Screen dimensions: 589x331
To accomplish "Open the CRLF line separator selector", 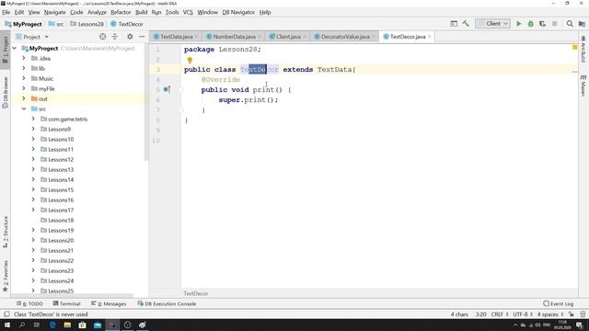I will (x=500, y=314).
